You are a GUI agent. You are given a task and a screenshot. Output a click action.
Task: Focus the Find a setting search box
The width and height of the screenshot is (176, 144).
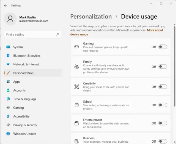(30, 35)
